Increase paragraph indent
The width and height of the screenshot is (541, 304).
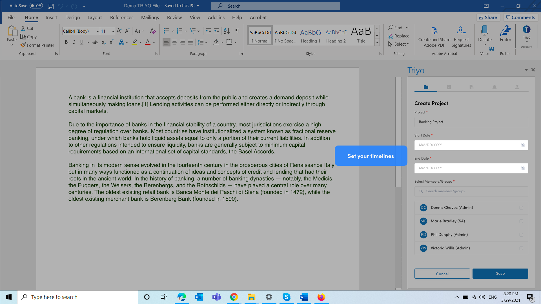216,31
